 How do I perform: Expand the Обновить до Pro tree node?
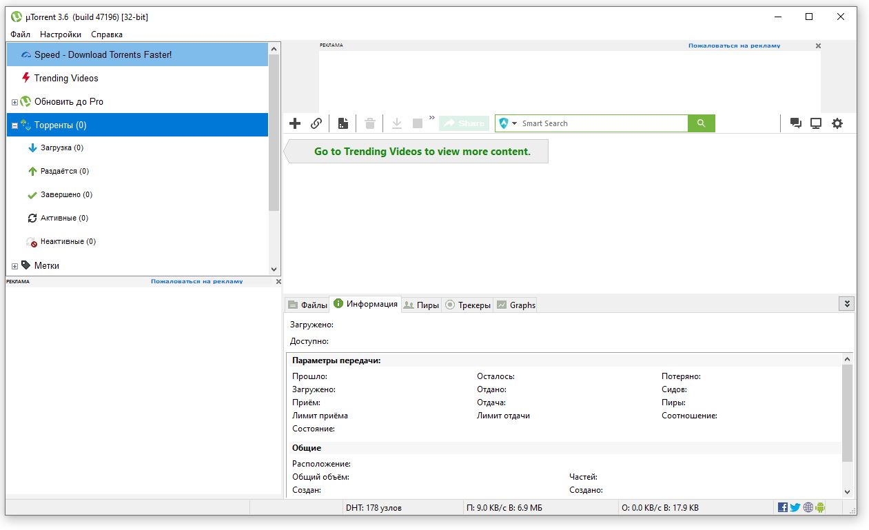coord(14,102)
